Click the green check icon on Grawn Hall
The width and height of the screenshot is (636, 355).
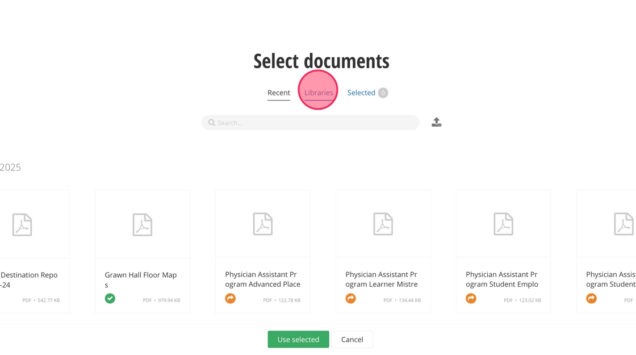point(110,299)
